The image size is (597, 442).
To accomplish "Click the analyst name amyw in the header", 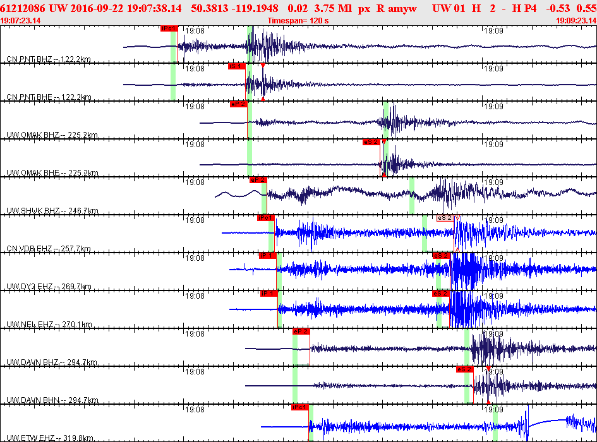I will pos(402,8).
